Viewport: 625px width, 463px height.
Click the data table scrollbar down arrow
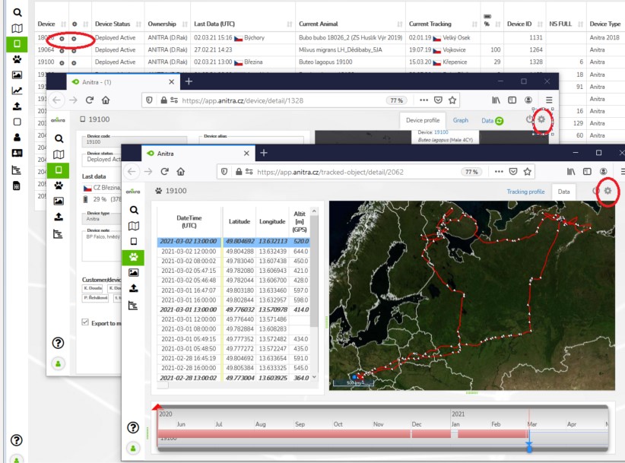[x=314, y=376]
